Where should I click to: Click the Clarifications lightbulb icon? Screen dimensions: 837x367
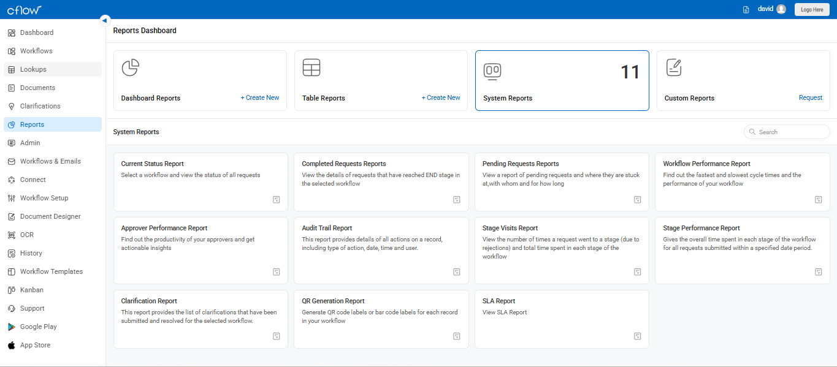12,106
